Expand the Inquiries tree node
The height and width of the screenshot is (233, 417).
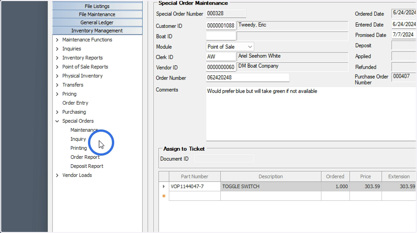tap(57, 49)
